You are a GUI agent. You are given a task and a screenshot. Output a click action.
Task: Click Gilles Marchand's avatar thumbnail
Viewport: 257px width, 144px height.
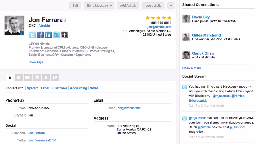tap(186, 37)
